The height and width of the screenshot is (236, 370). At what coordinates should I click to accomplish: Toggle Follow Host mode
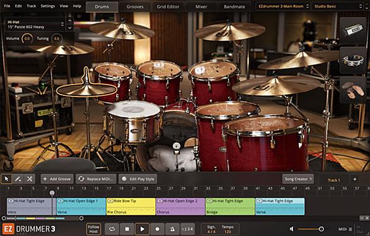93,229
